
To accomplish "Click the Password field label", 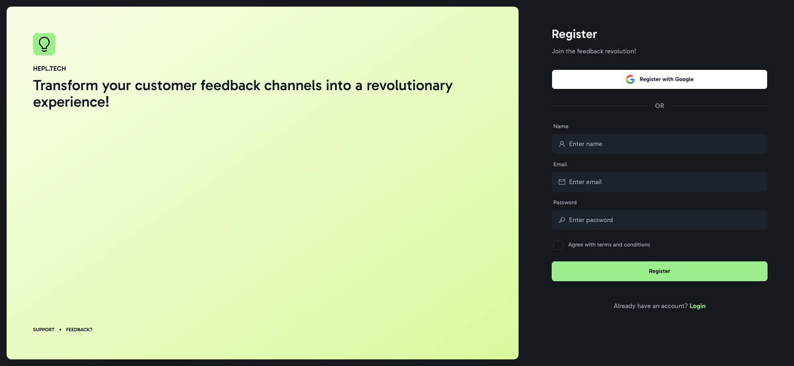I will tap(565, 203).
